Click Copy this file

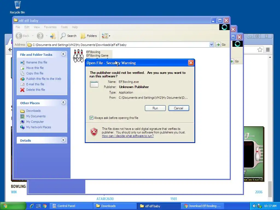[35, 73]
